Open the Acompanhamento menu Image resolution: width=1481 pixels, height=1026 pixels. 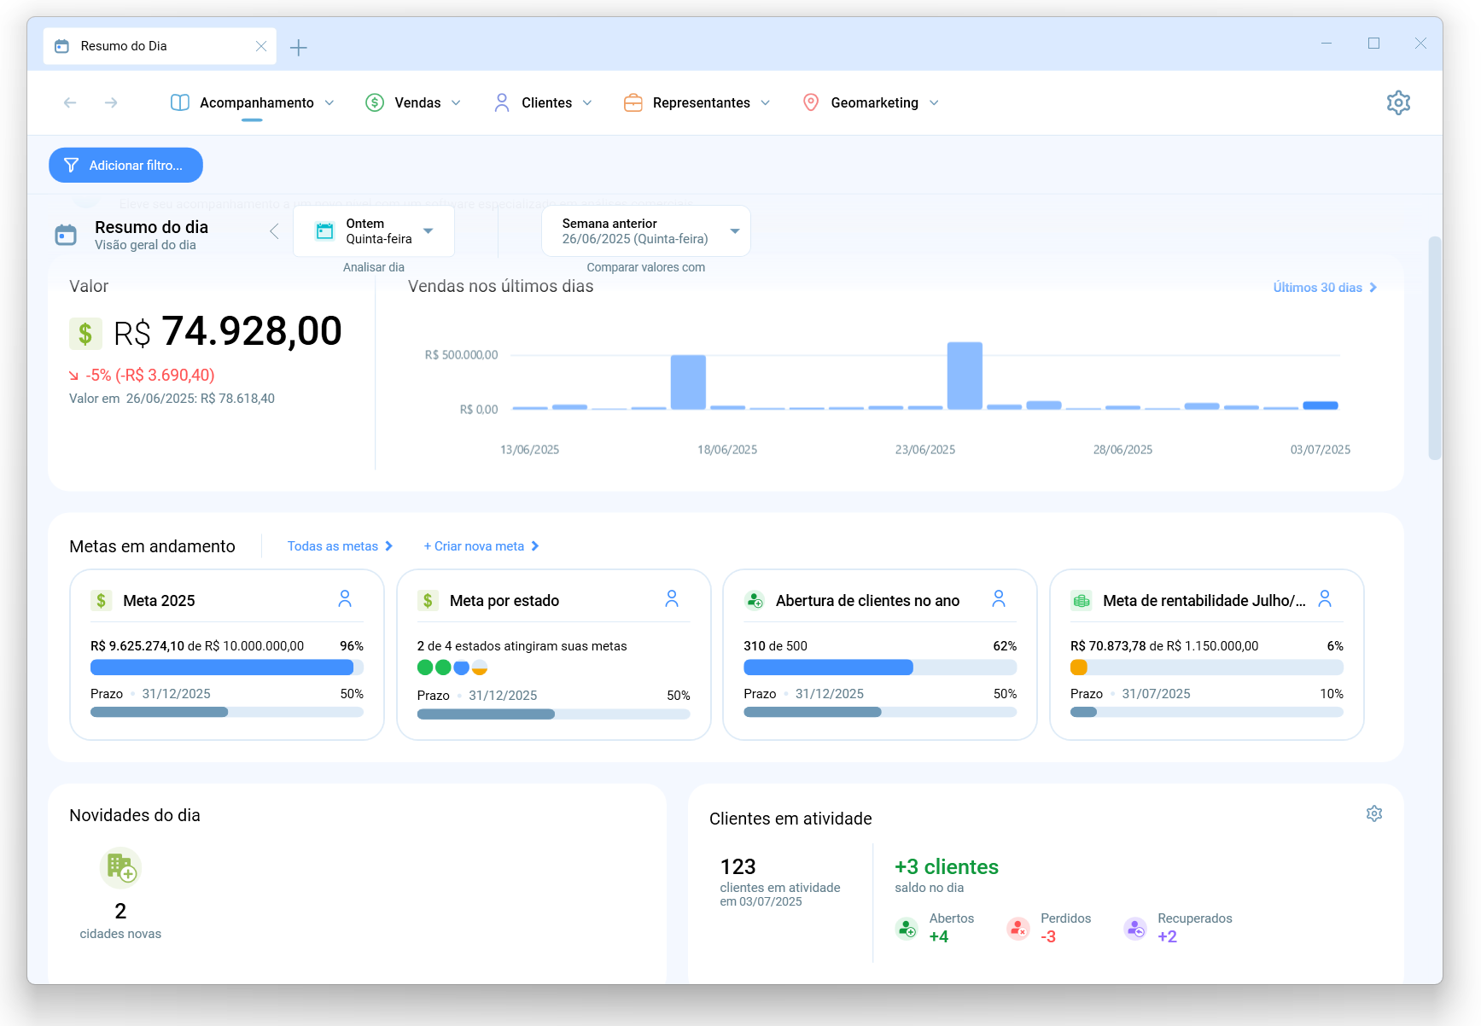pos(252,102)
